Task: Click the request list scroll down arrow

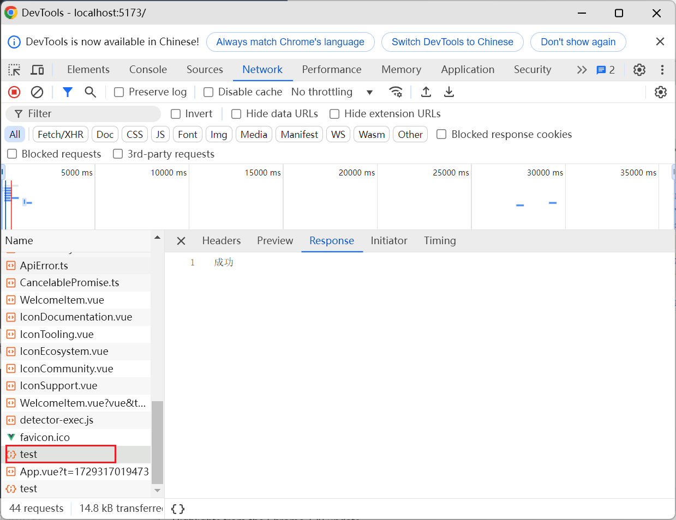Action: click(157, 491)
